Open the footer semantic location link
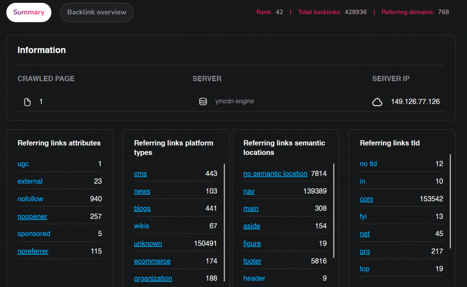The width and height of the screenshot is (467, 287). pyautogui.click(x=252, y=261)
